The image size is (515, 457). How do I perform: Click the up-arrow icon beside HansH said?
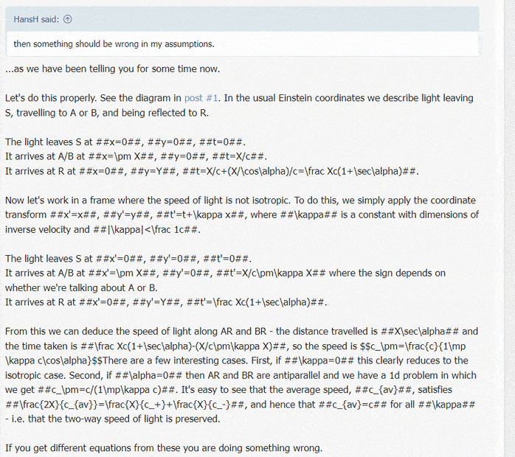tap(68, 19)
